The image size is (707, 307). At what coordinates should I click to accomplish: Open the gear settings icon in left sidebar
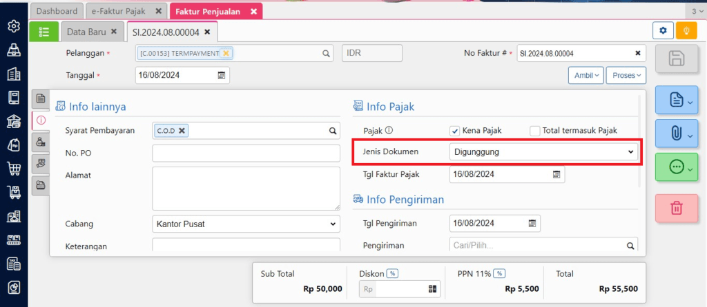coord(14,27)
